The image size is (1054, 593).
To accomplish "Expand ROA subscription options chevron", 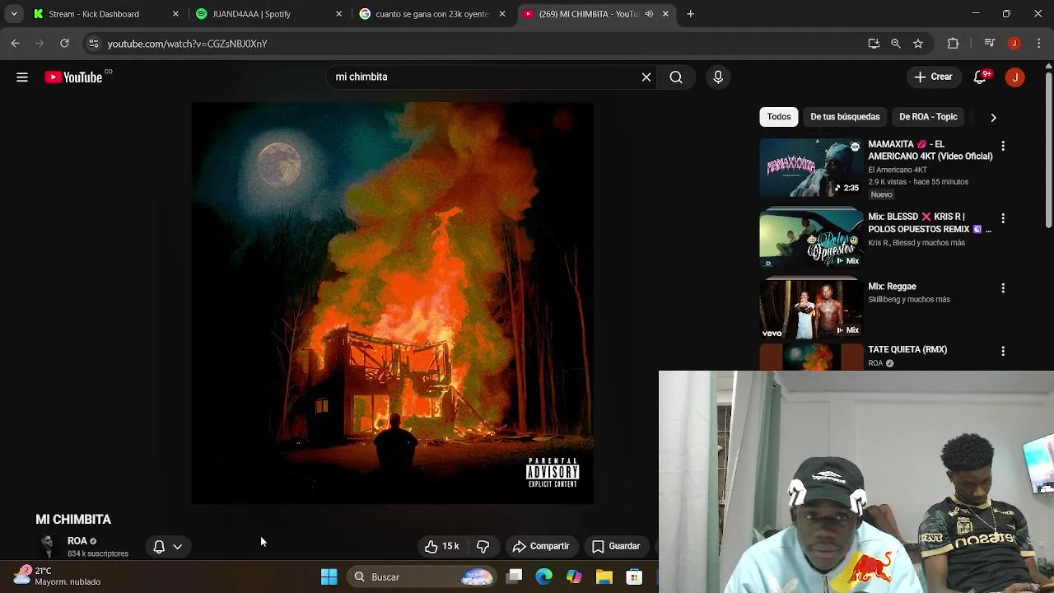I will point(177,546).
